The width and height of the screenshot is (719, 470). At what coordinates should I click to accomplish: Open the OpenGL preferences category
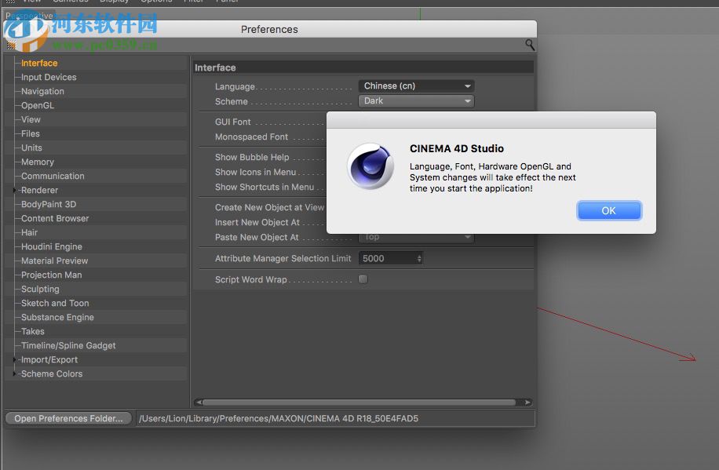37,105
